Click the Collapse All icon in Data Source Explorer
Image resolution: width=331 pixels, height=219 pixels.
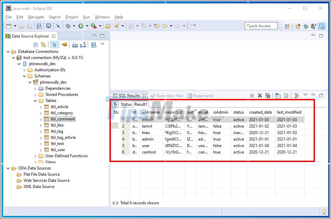tap(36, 44)
